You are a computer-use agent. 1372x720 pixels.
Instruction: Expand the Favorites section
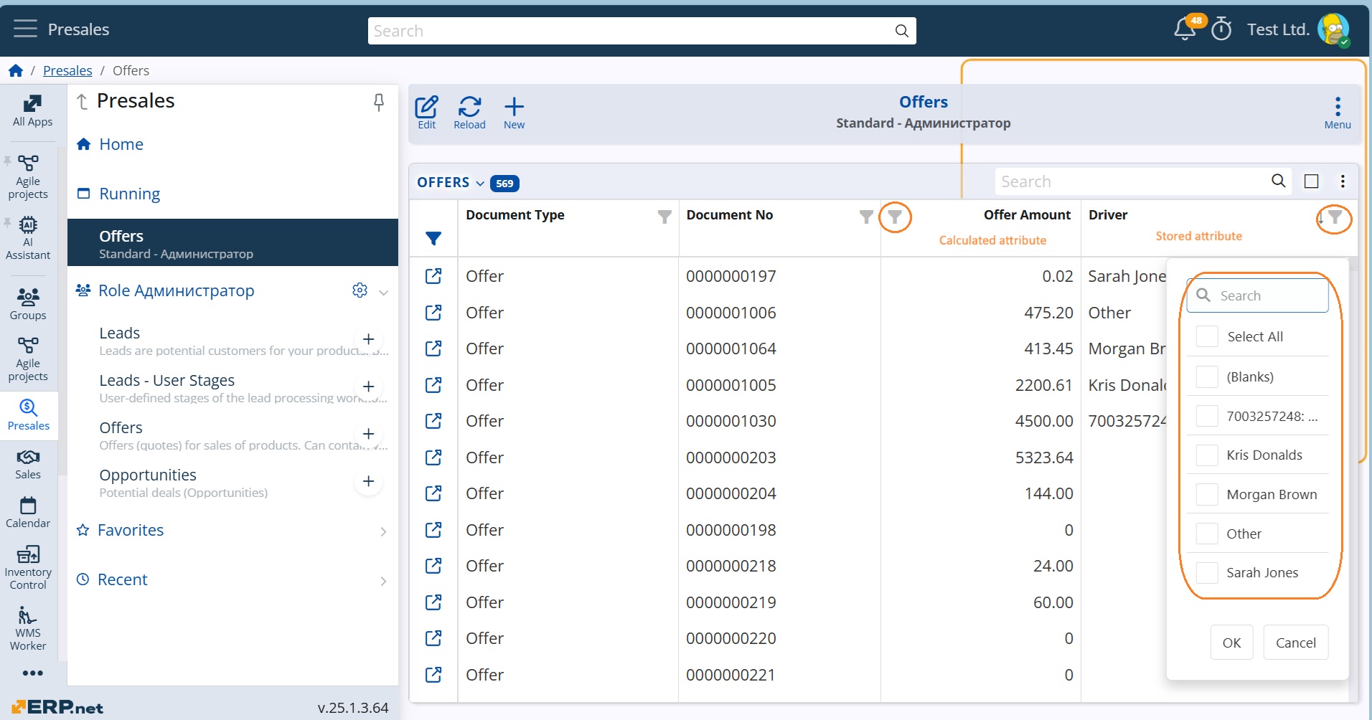[x=384, y=531]
